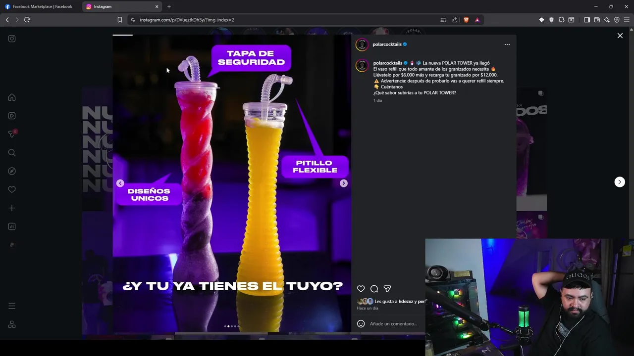Share the post with the send icon

(x=387, y=289)
